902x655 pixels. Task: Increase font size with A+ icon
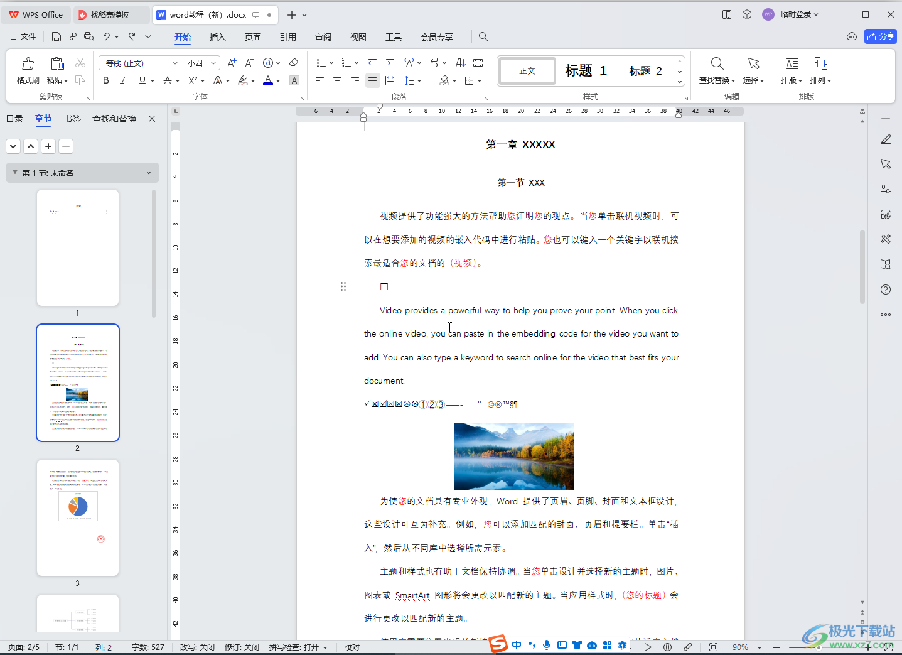232,63
